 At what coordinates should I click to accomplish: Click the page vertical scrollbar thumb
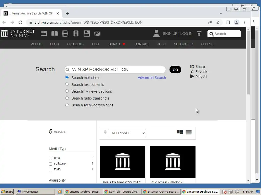pos(248,63)
